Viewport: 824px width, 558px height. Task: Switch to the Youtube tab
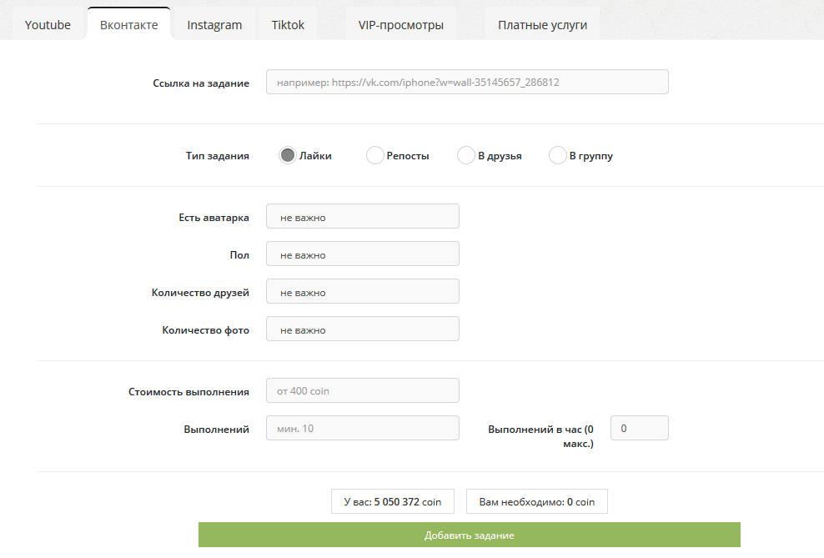coord(48,25)
